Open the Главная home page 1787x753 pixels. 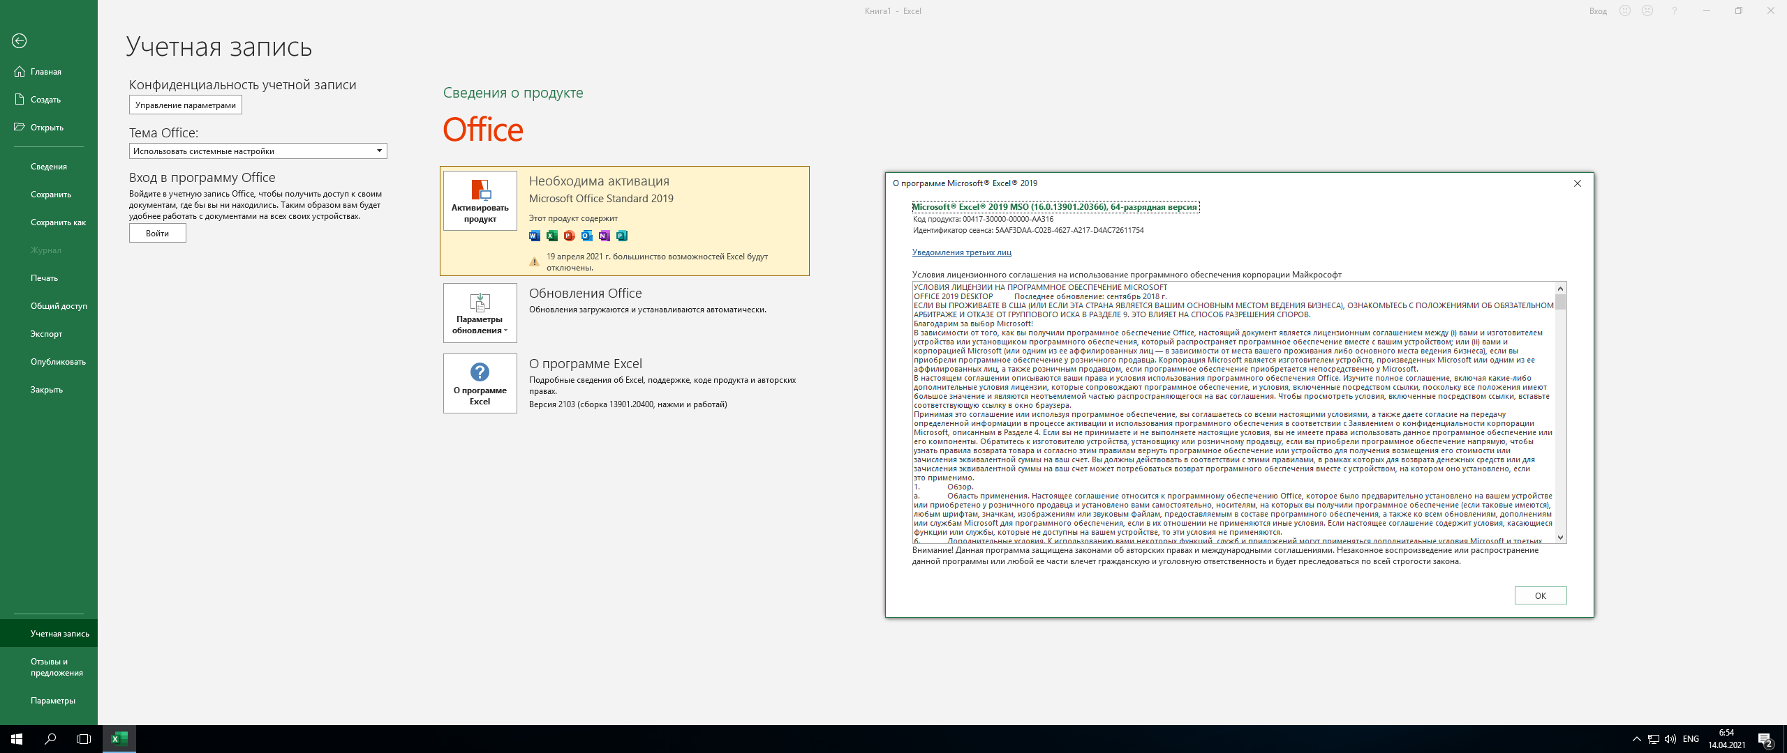49,72
